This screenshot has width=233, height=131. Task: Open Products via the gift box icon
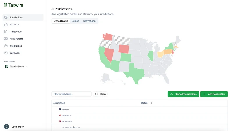(x=6, y=24)
